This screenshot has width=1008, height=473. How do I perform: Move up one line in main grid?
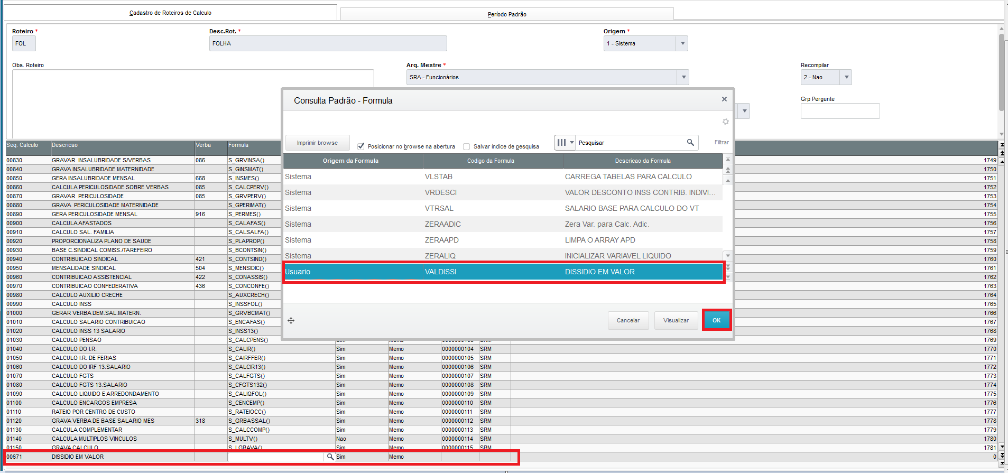click(x=1002, y=161)
